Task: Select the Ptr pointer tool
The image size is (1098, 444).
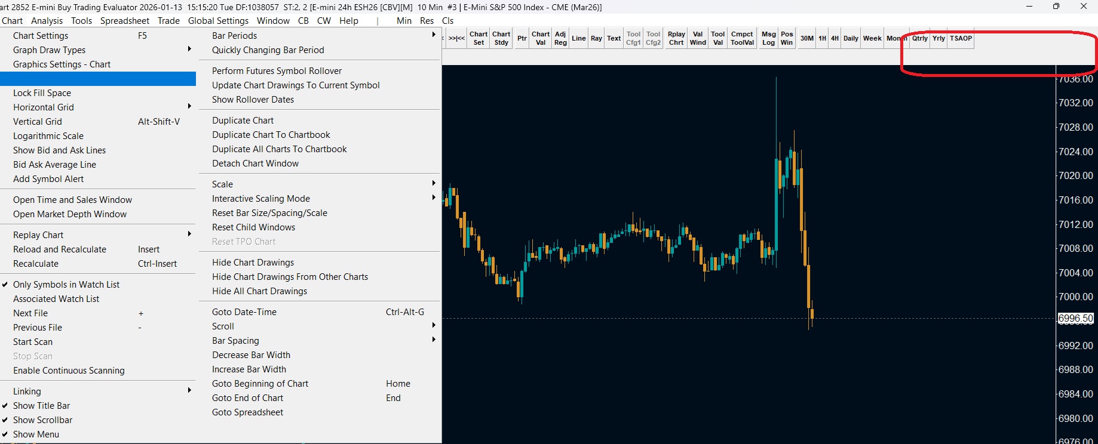Action: (x=522, y=38)
